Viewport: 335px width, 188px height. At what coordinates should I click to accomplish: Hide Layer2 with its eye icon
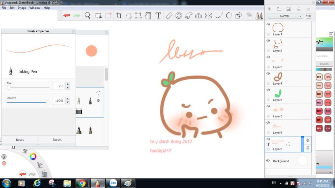[x=268, y=41]
